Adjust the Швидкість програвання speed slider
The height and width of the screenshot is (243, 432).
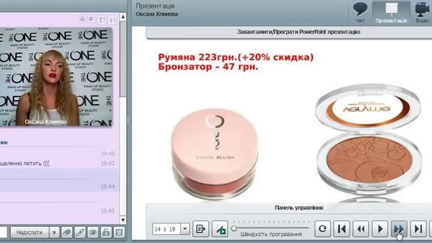(x=234, y=228)
